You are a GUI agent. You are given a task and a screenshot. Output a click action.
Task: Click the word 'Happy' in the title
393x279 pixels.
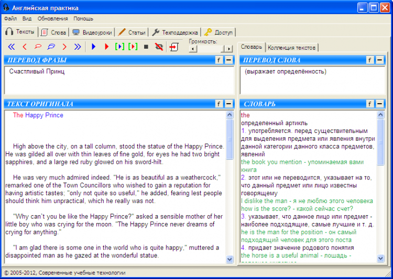pyautogui.click(x=34, y=115)
